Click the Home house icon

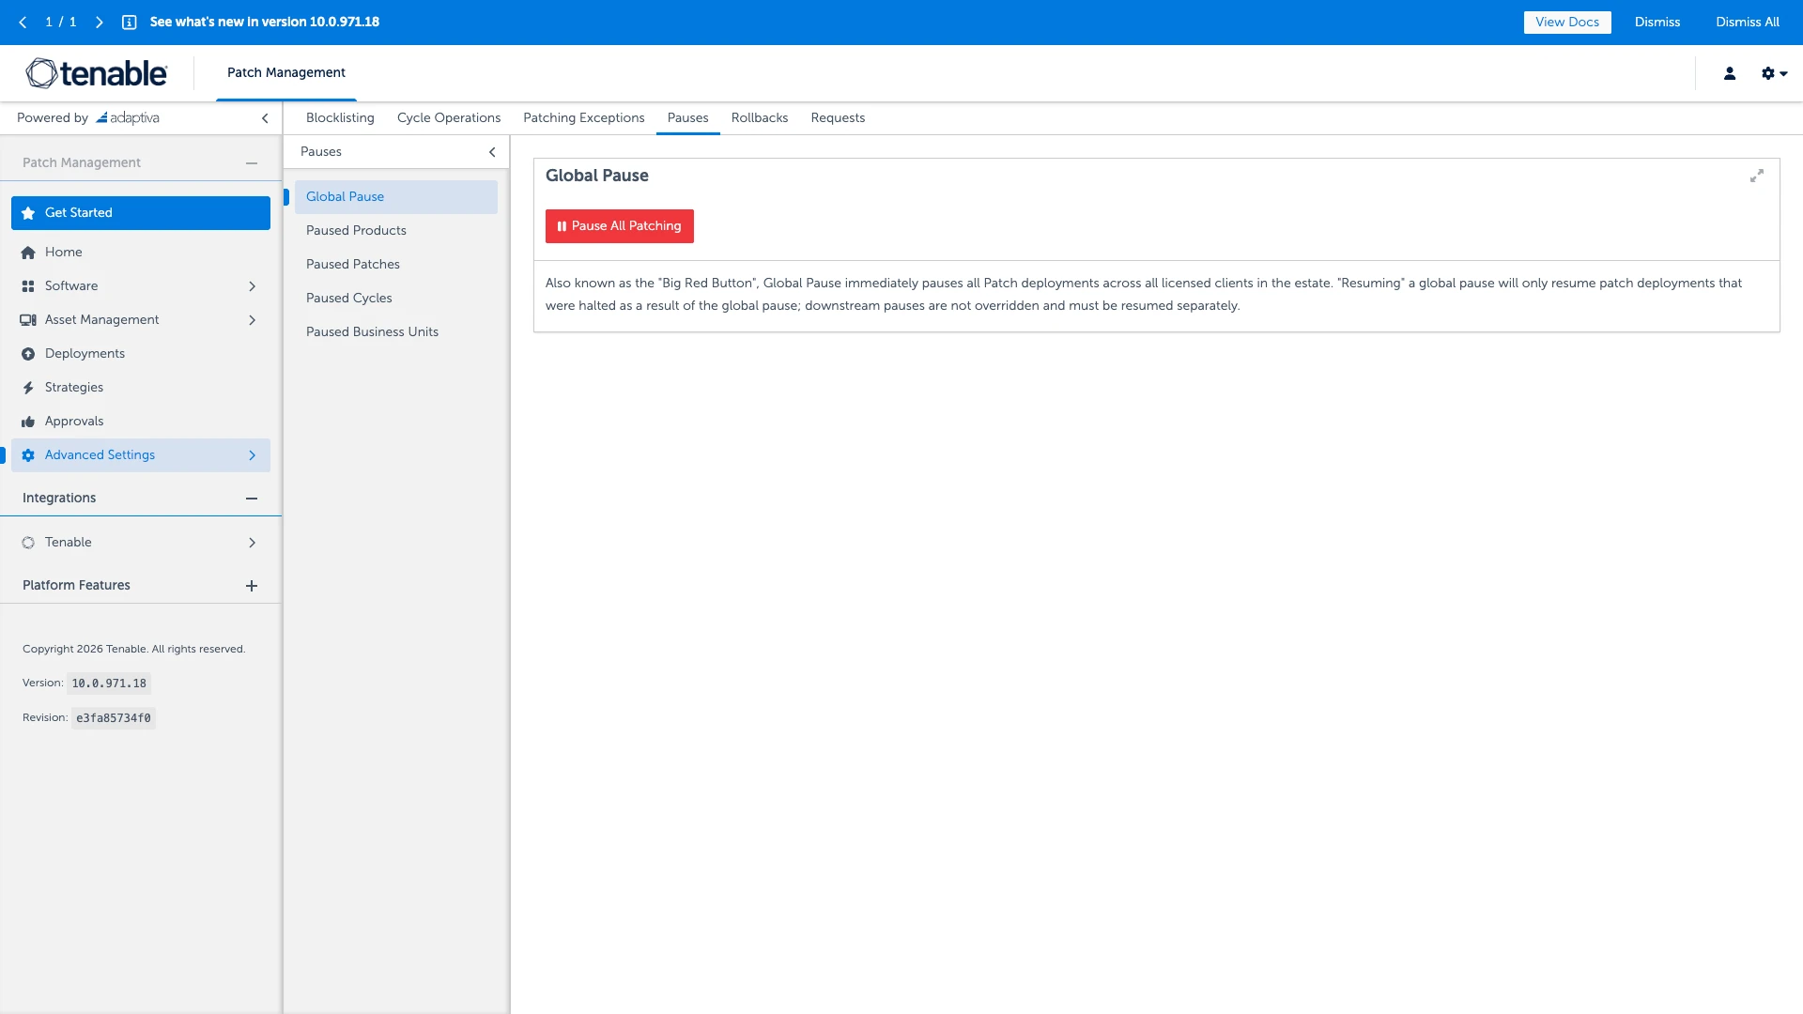point(28,253)
